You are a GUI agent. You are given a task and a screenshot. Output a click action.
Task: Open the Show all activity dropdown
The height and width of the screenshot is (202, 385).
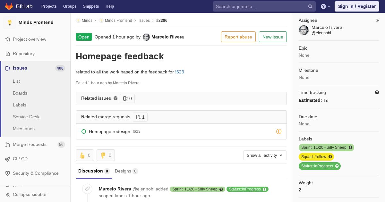point(265,156)
